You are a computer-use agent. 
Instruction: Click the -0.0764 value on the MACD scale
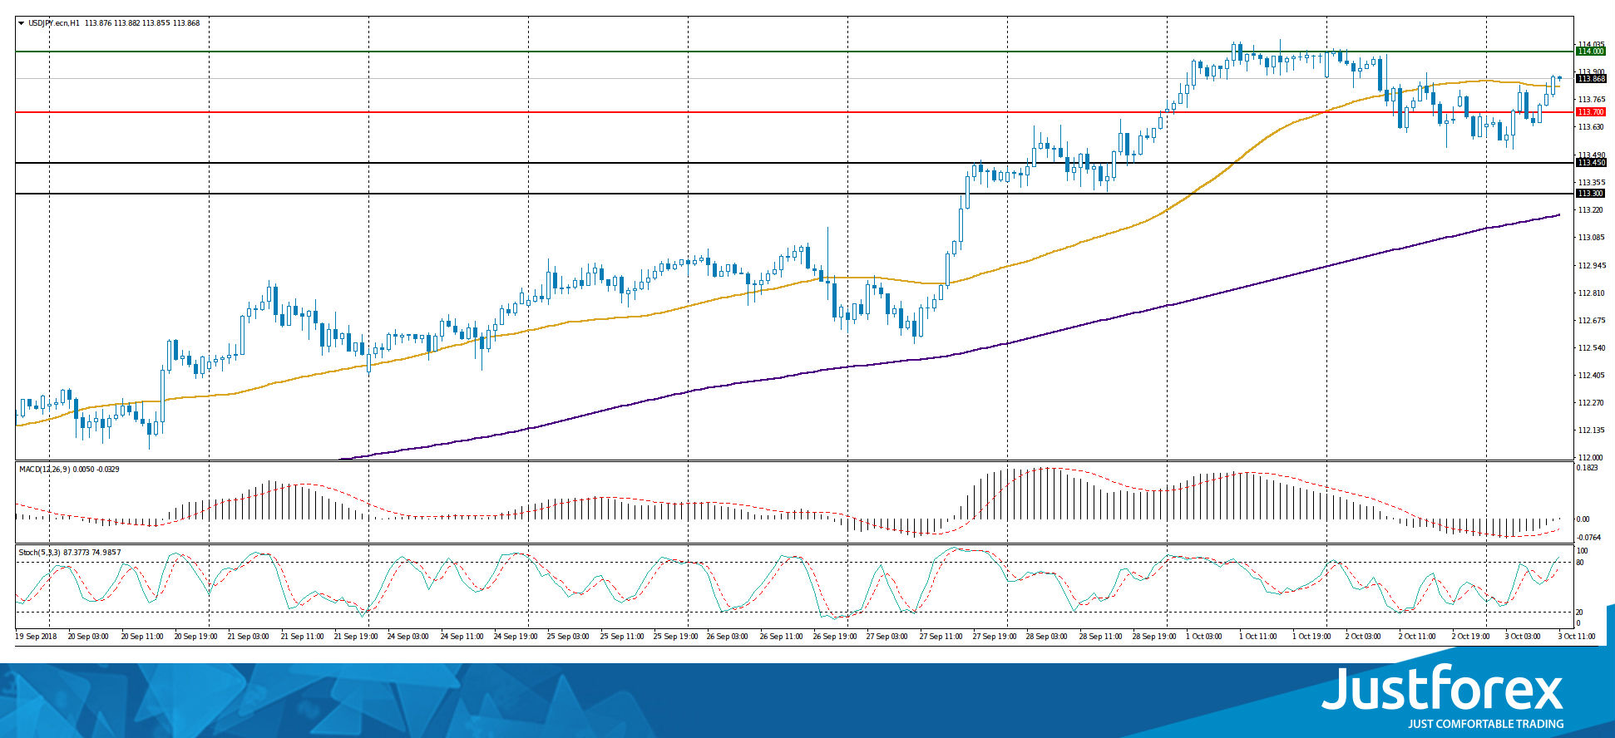click(x=1589, y=538)
